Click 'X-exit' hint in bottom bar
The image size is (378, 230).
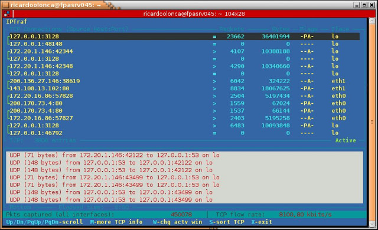point(262,222)
